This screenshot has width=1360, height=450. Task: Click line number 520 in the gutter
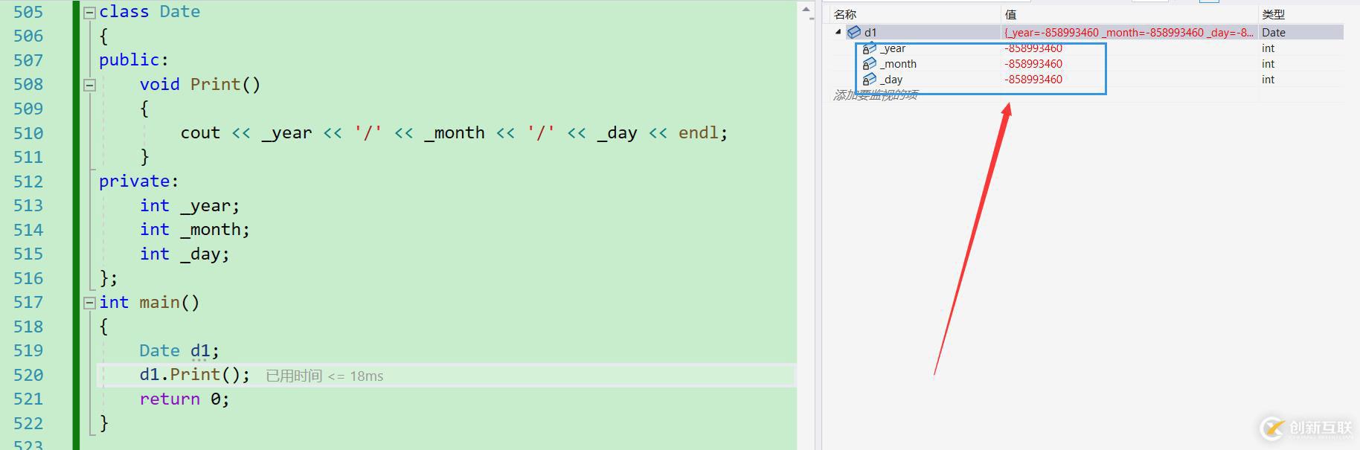pos(28,375)
